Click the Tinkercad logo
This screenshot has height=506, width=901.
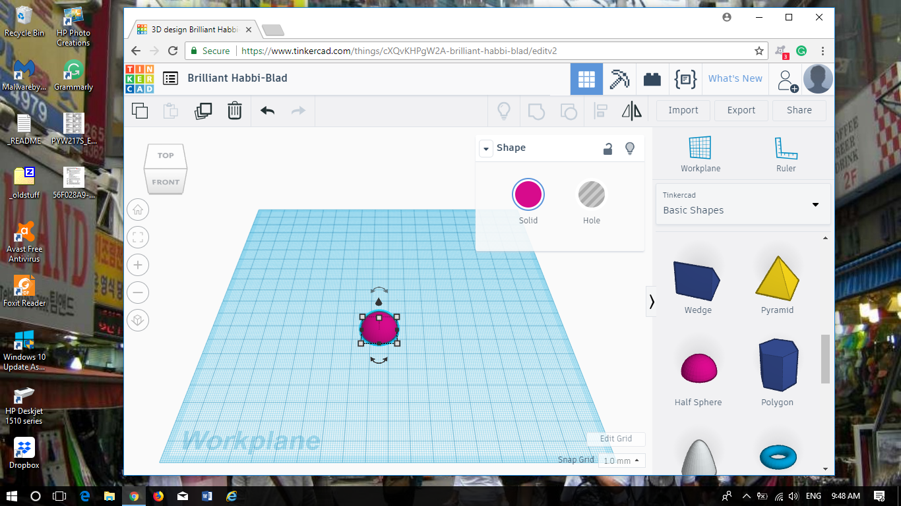tap(140, 78)
